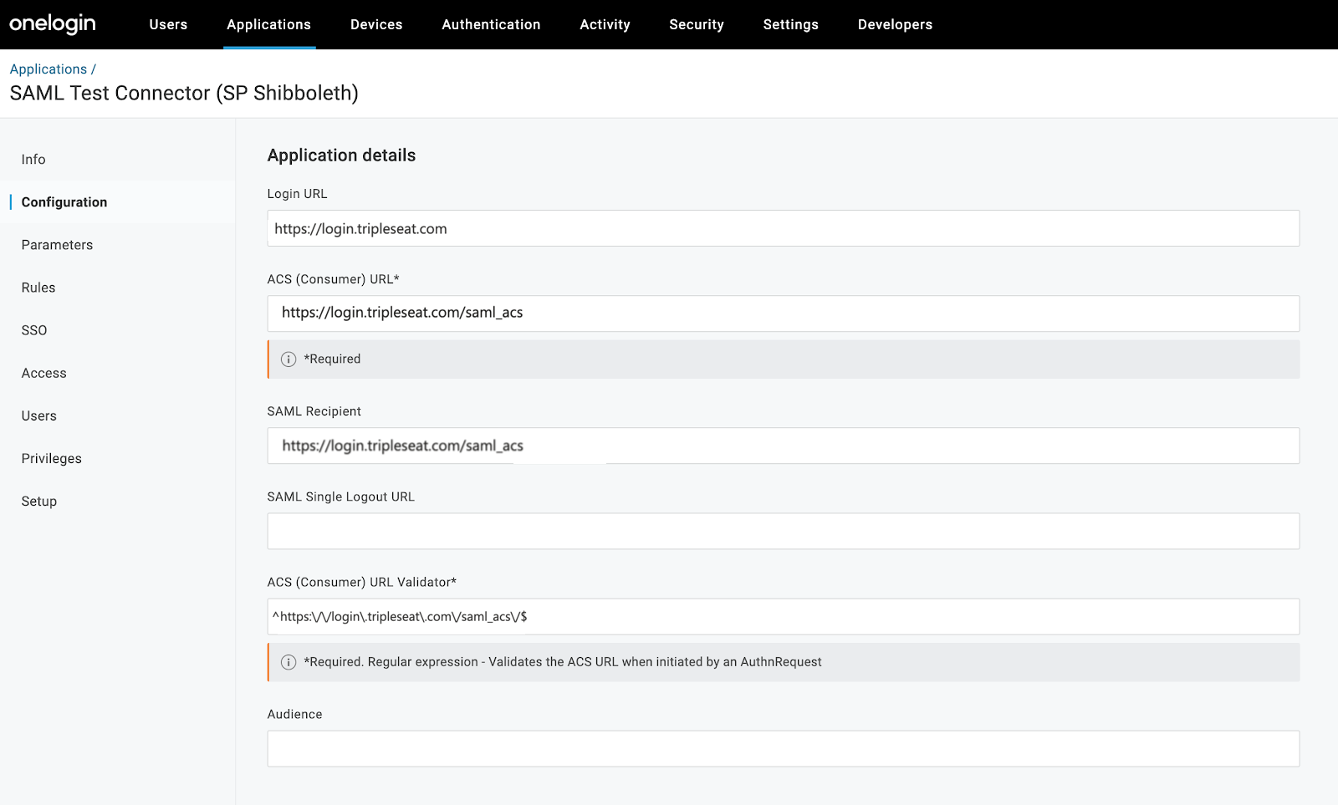Click the "SAML Recipient" label
1338x805 pixels.
pyautogui.click(x=314, y=411)
